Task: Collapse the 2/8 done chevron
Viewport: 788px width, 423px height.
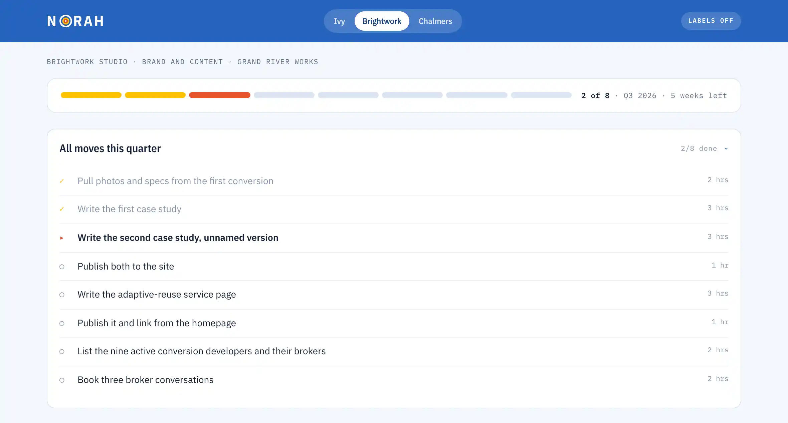Action: coord(726,149)
